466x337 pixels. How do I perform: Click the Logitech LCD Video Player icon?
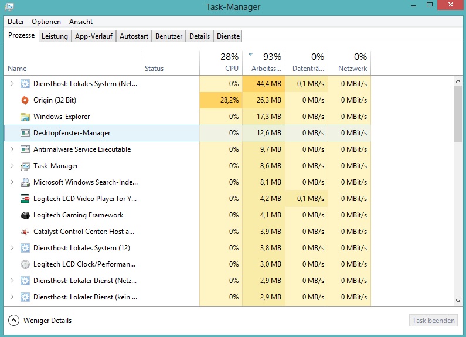tap(25, 199)
